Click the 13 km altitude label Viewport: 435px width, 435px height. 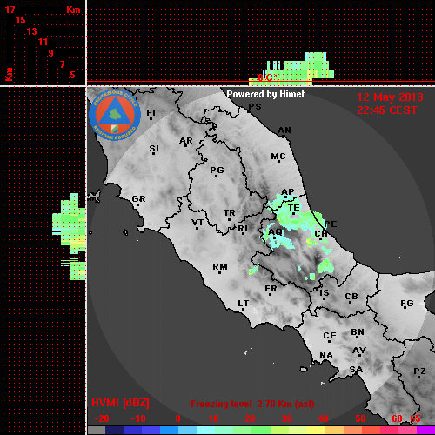pos(32,31)
